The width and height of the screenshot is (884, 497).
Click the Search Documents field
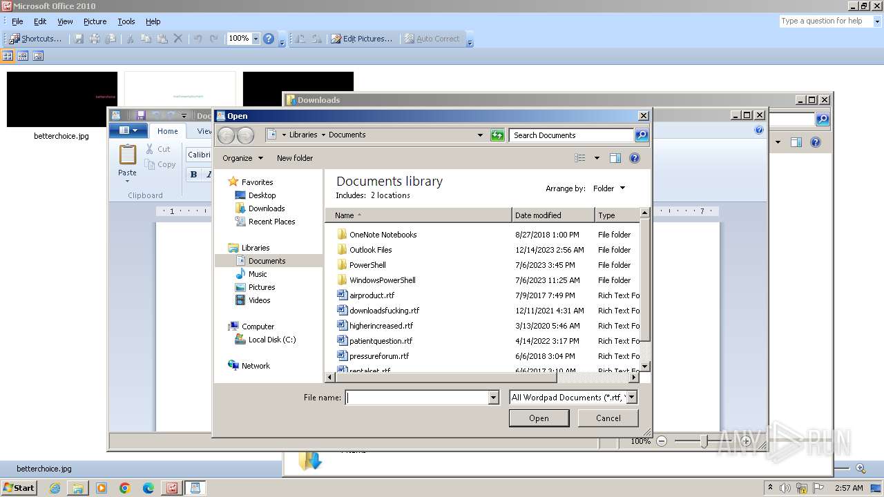click(571, 135)
